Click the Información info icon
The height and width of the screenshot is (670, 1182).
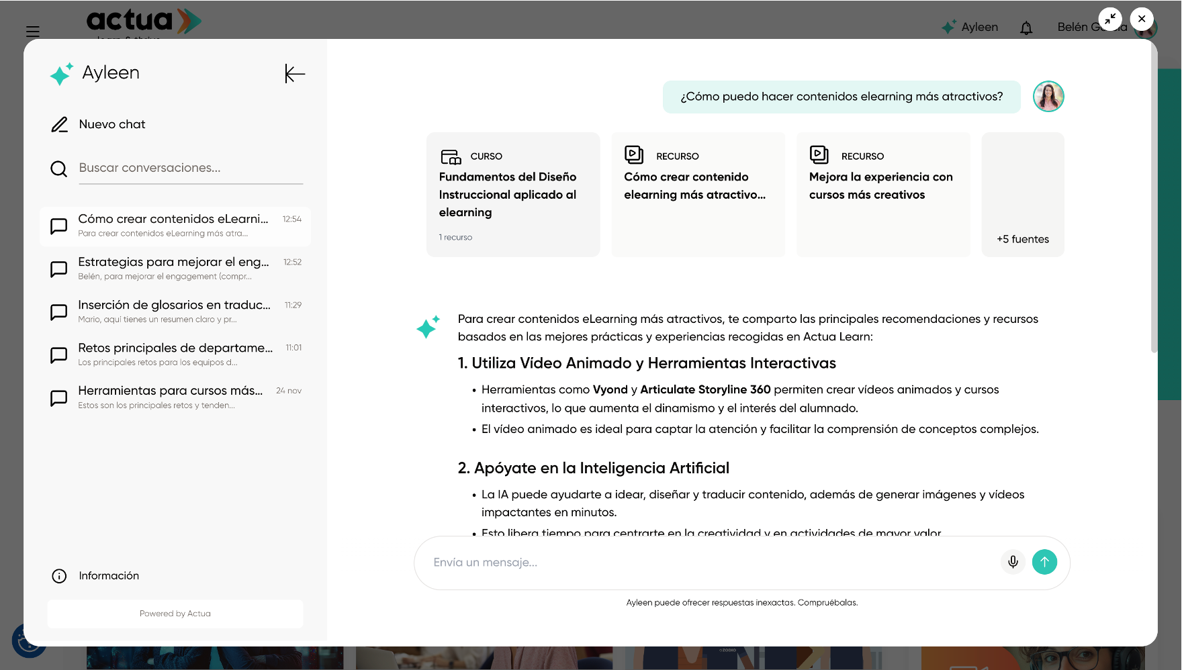pos(59,576)
